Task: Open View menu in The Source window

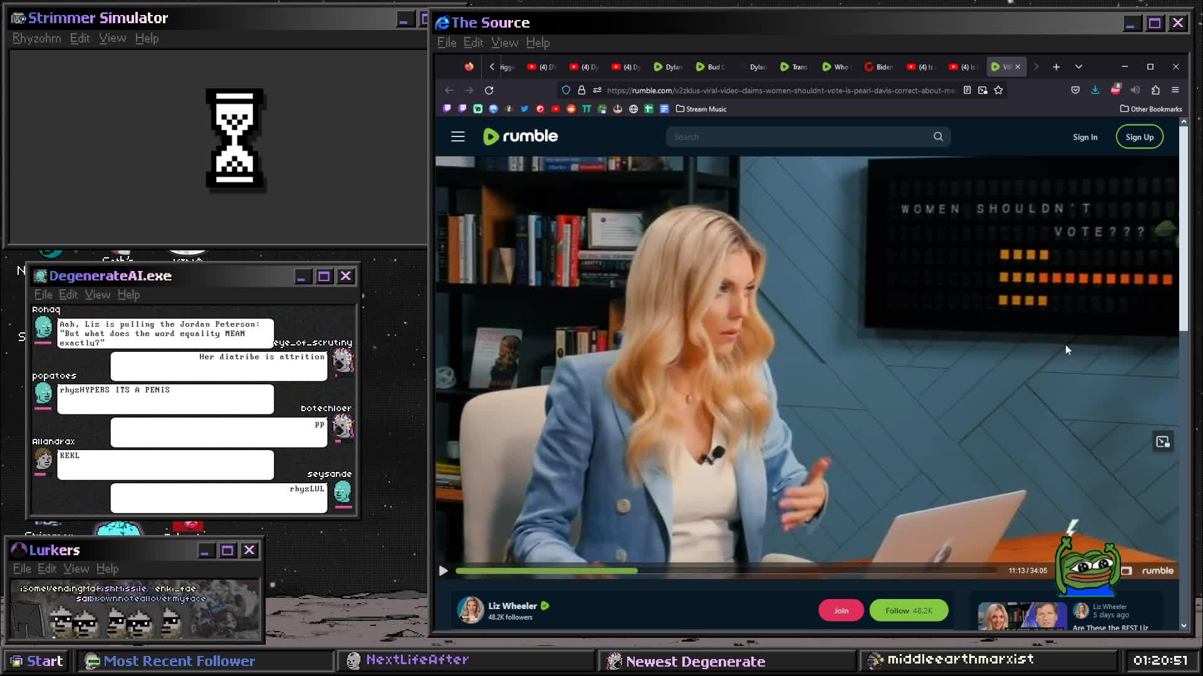Action: click(x=504, y=43)
